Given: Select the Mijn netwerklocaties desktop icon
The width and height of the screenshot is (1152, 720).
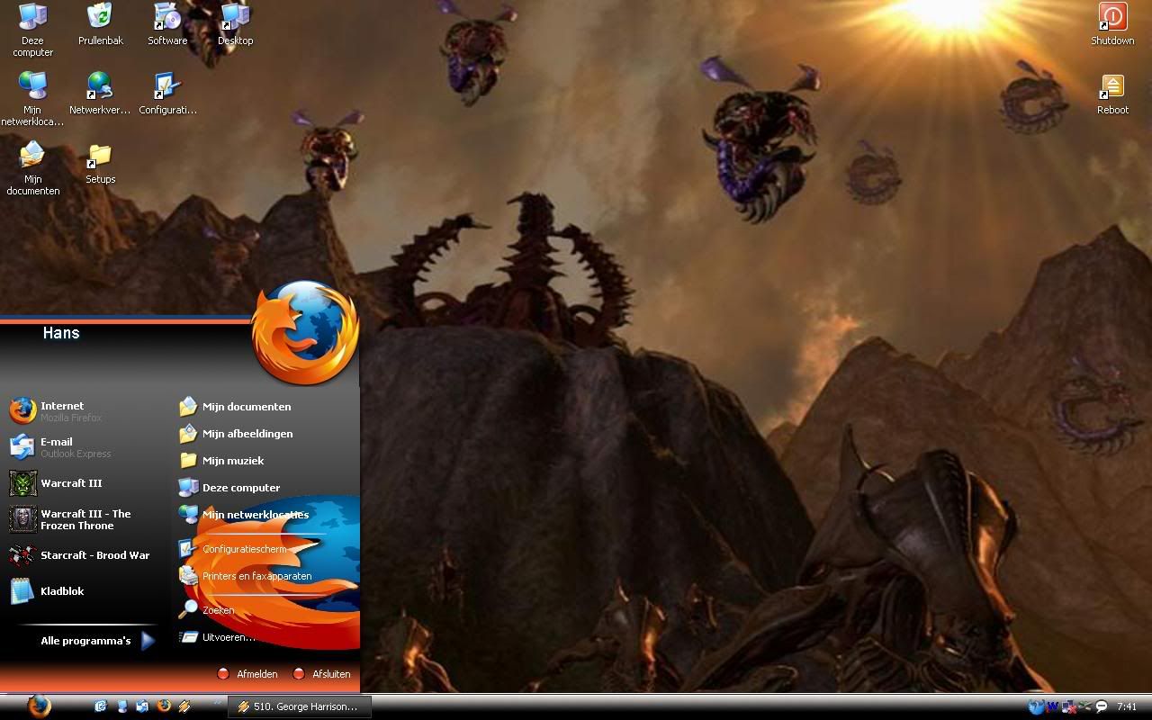Looking at the screenshot, I should [33, 98].
